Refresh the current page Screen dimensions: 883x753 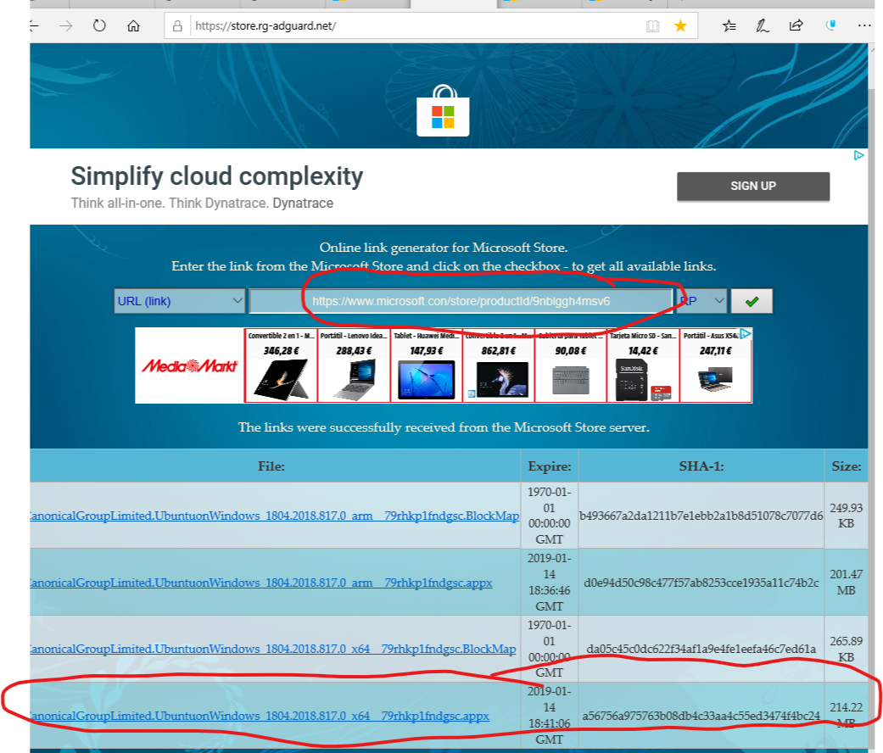(99, 26)
